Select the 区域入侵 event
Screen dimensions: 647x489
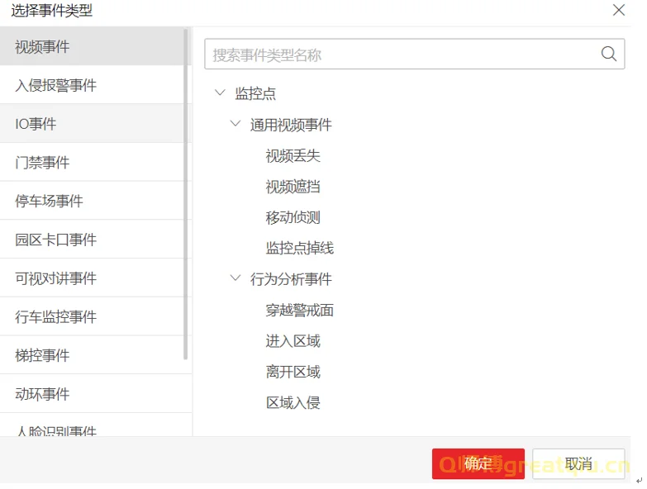click(293, 403)
